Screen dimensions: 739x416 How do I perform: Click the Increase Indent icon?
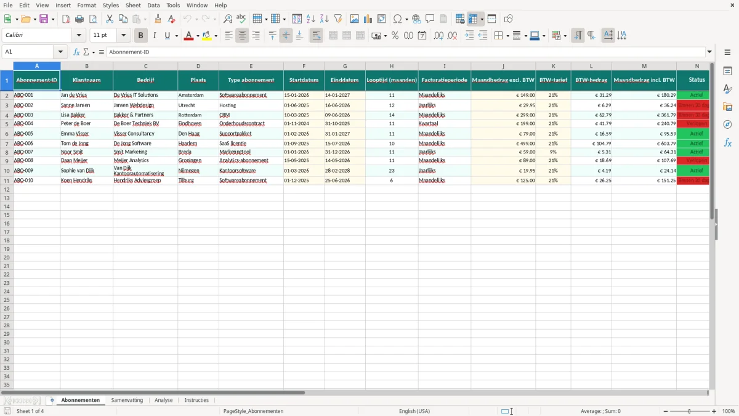pos(469,36)
